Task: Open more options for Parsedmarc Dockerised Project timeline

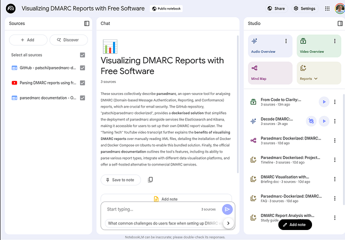Action: point(334,159)
